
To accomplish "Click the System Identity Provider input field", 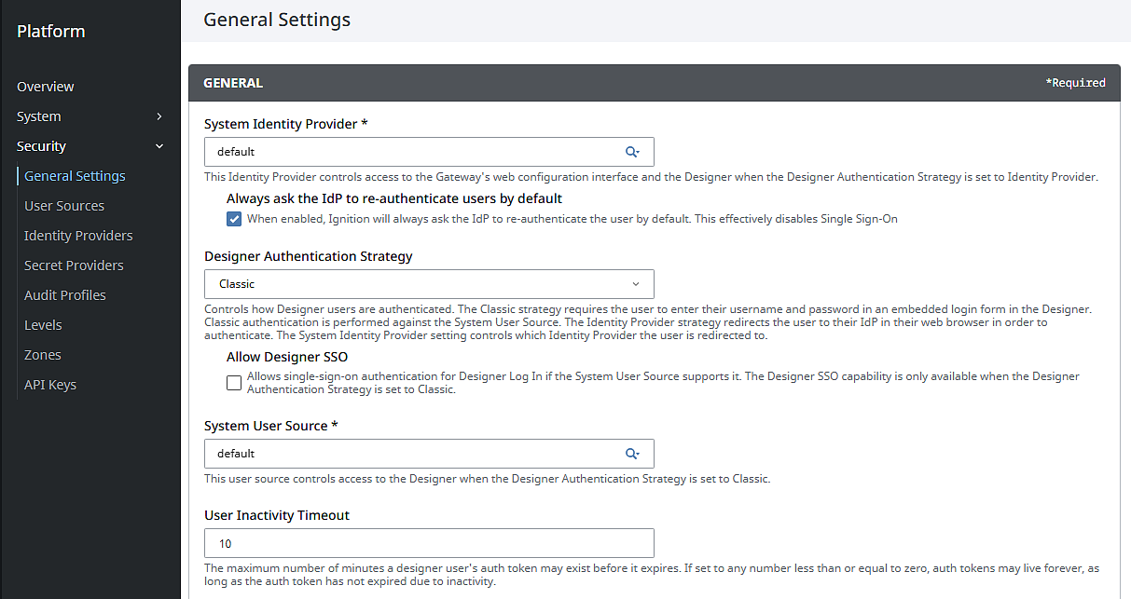I will 410,152.
